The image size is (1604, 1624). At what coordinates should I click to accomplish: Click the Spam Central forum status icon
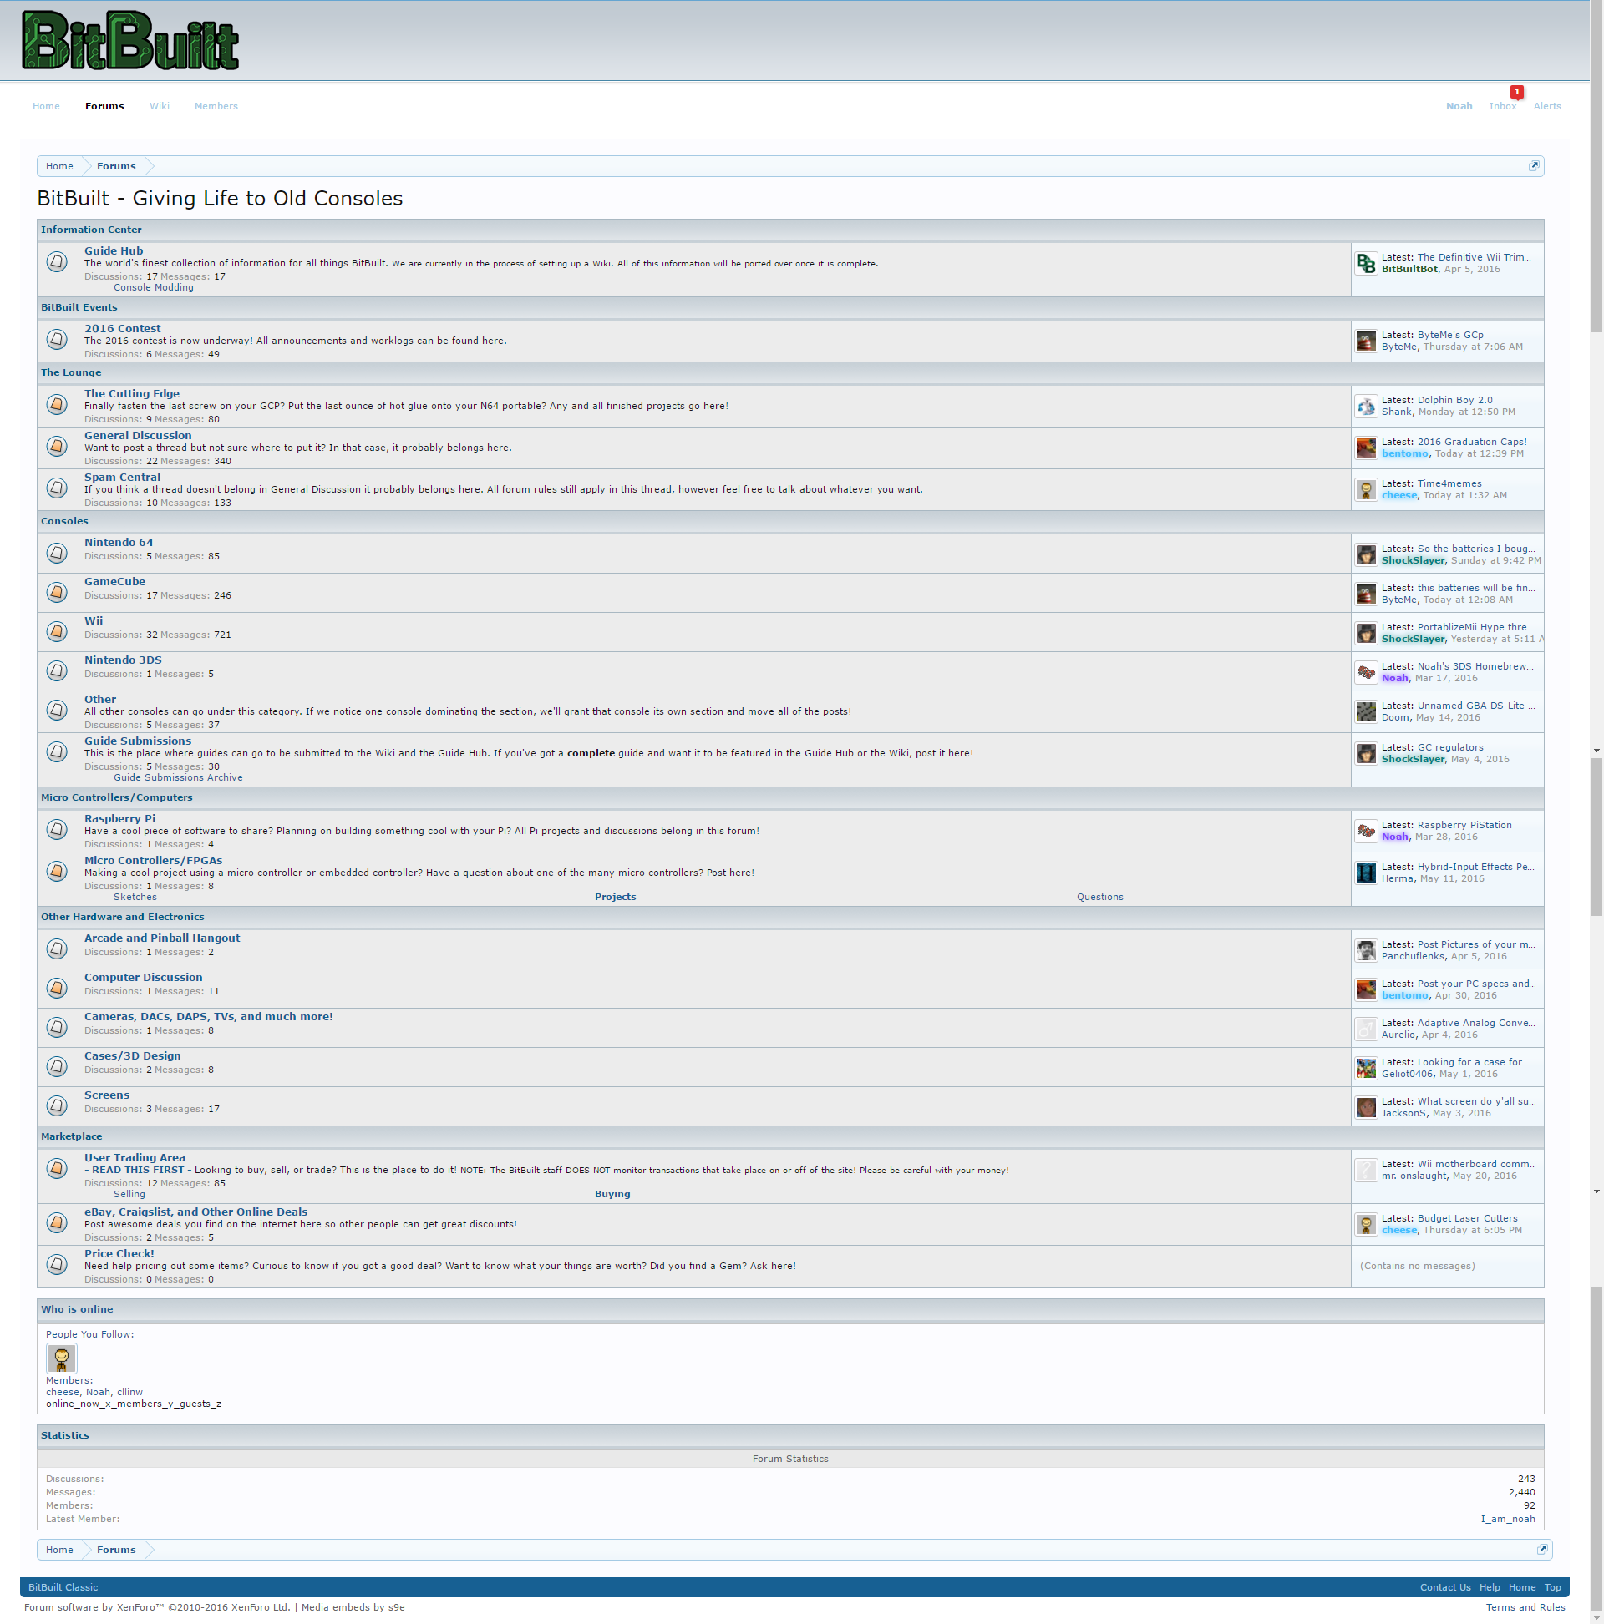(x=56, y=488)
